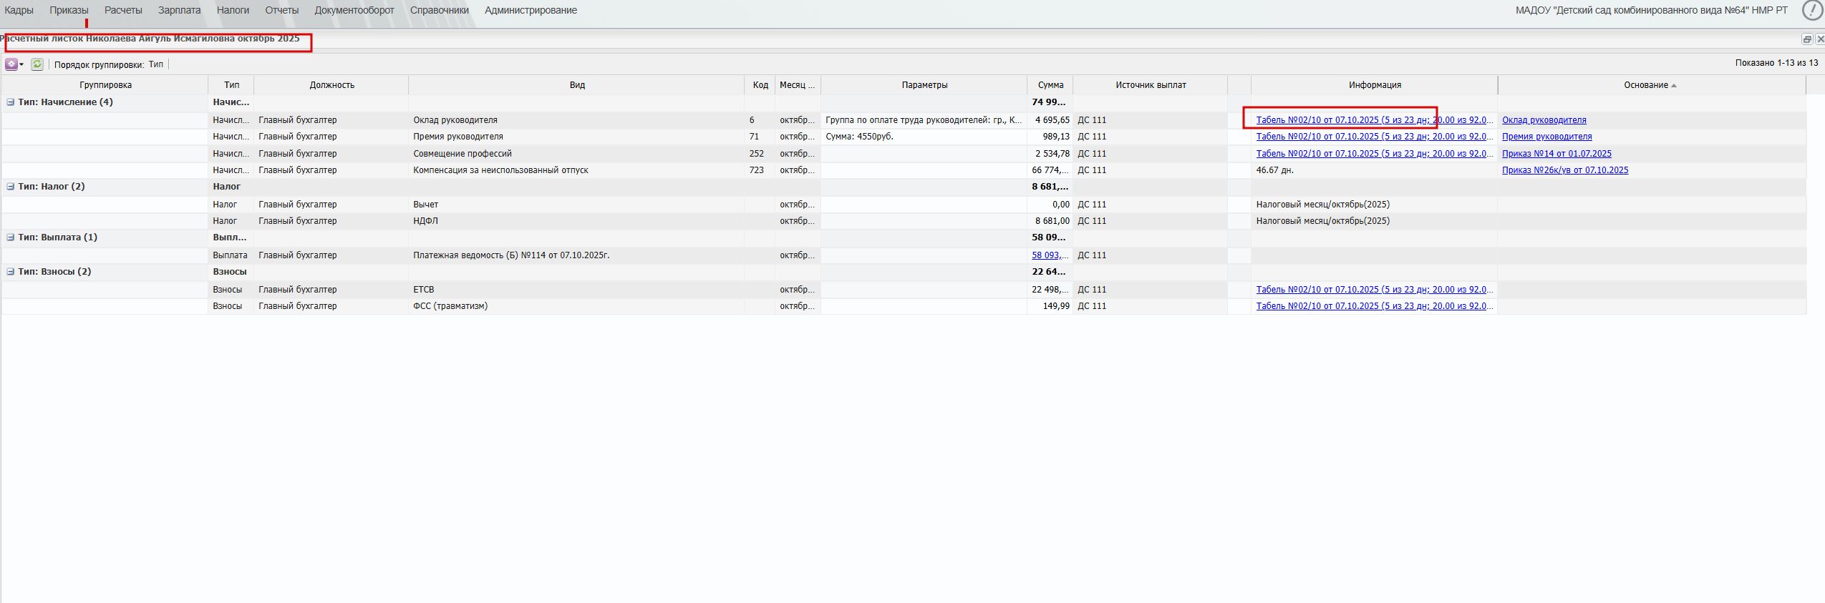1825x603 pixels.
Task: Click the purple settings gear icon
Action: pyautogui.click(x=11, y=64)
